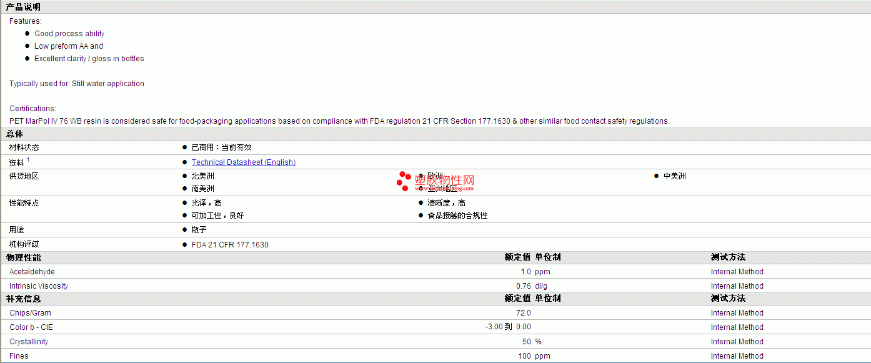Click the 北美洲 region entry
This screenshot has width=871, height=363.
(203, 176)
